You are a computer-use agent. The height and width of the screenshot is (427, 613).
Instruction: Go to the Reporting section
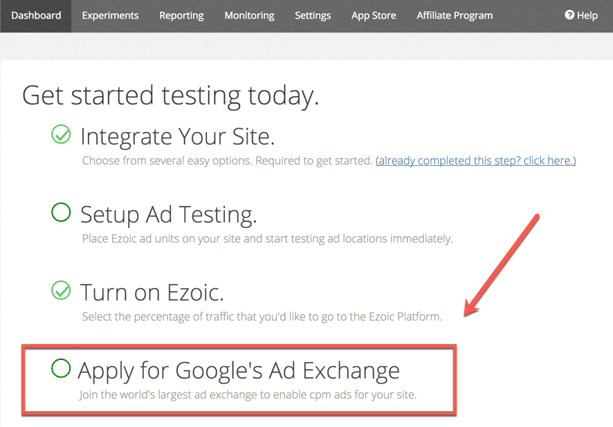[181, 15]
